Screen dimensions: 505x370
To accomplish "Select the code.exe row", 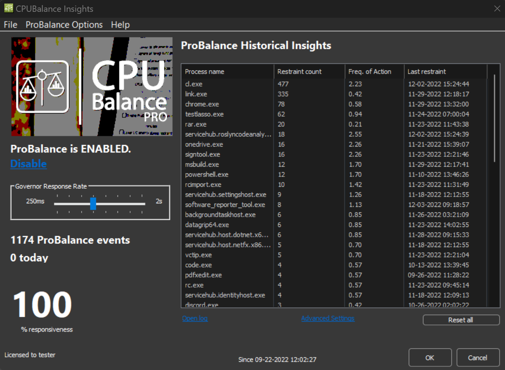I will tap(334, 265).
